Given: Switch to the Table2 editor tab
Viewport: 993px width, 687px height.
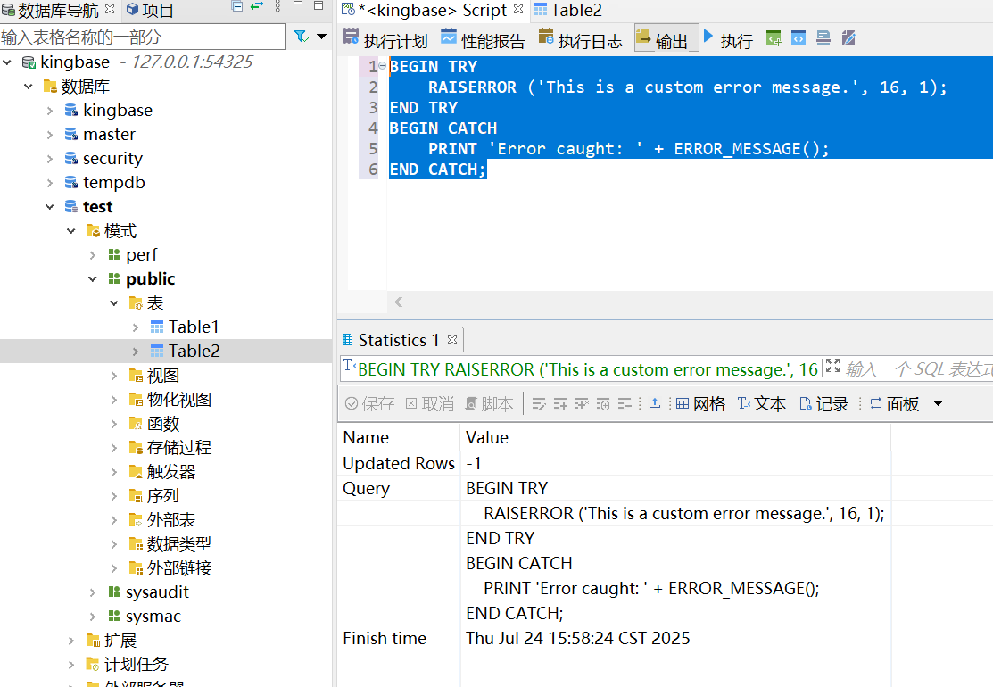Looking at the screenshot, I should pos(567,11).
